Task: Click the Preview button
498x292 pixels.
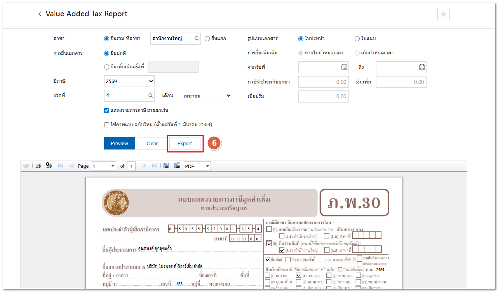Action: [119, 143]
